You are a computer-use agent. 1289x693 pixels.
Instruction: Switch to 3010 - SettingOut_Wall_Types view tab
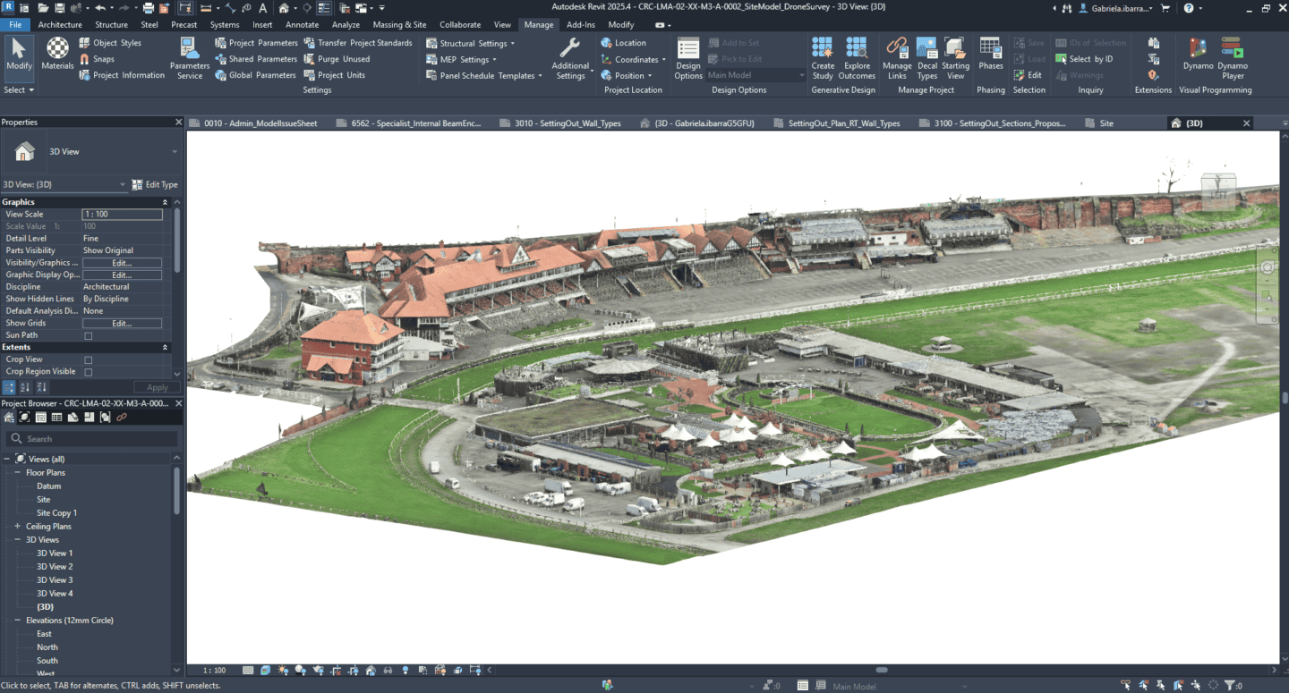[568, 123]
